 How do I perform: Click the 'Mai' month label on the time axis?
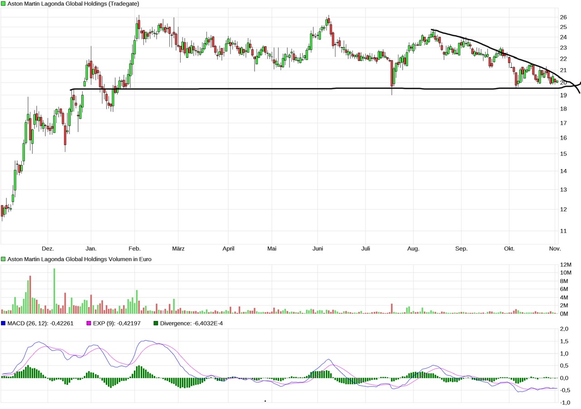coord(272,249)
